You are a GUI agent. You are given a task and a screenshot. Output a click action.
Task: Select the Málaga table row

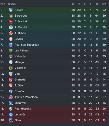[54, 62]
